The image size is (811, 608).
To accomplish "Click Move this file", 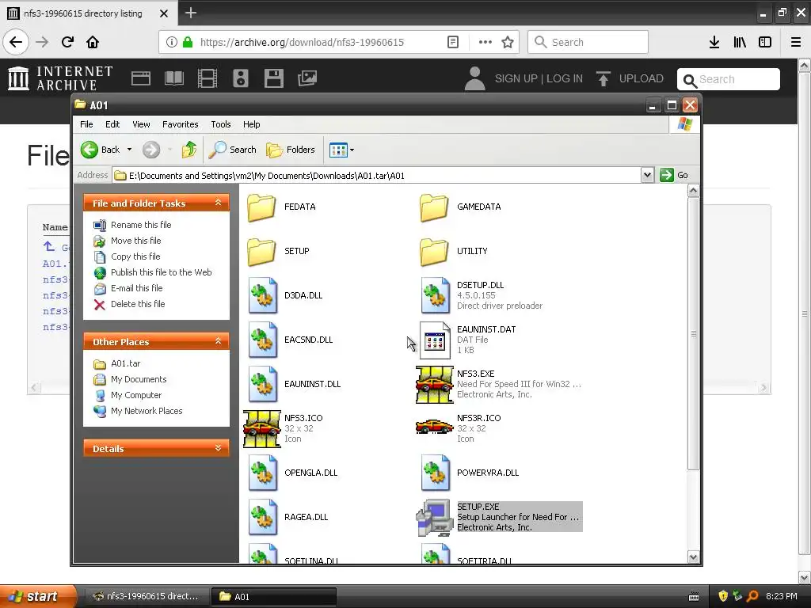I will point(136,241).
